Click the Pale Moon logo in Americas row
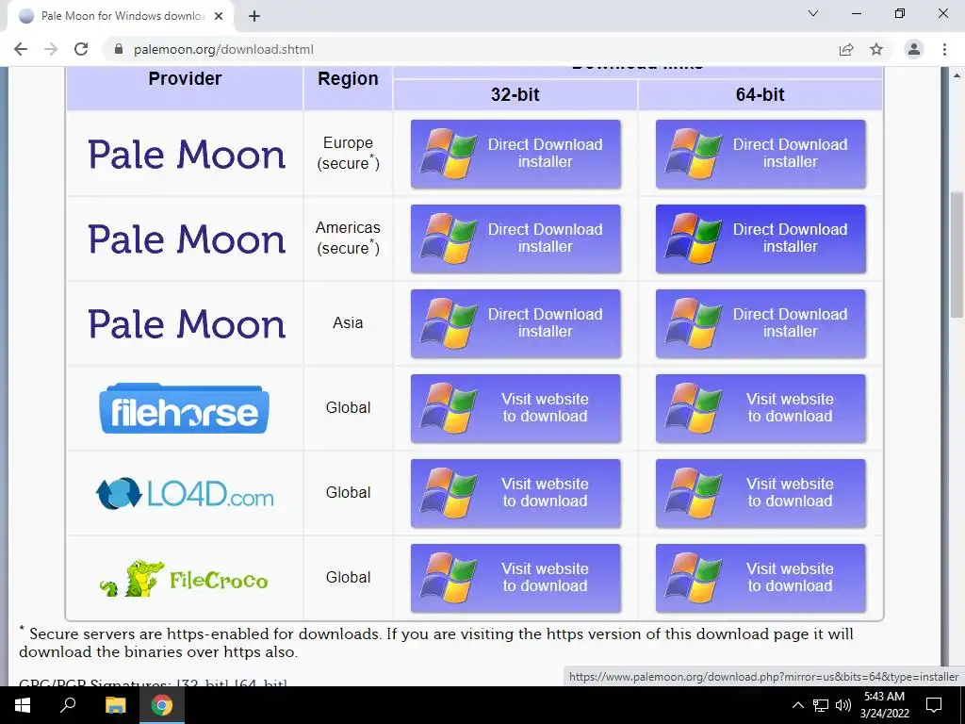This screenshot has height=724, width=965. pyautogui.click(x=187, y=239)
